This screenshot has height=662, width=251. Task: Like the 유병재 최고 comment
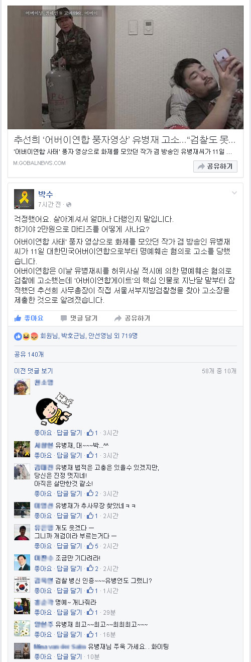(x=43, y=634)
